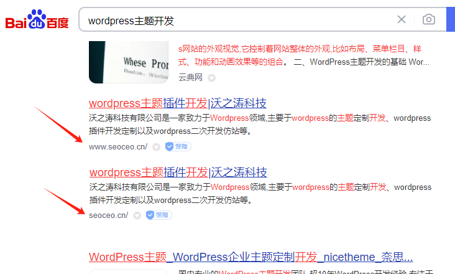Click the snippet text 式、功能和动画效果等的组合
Viewport: 455px width, 274px height.
coord(231,62)
